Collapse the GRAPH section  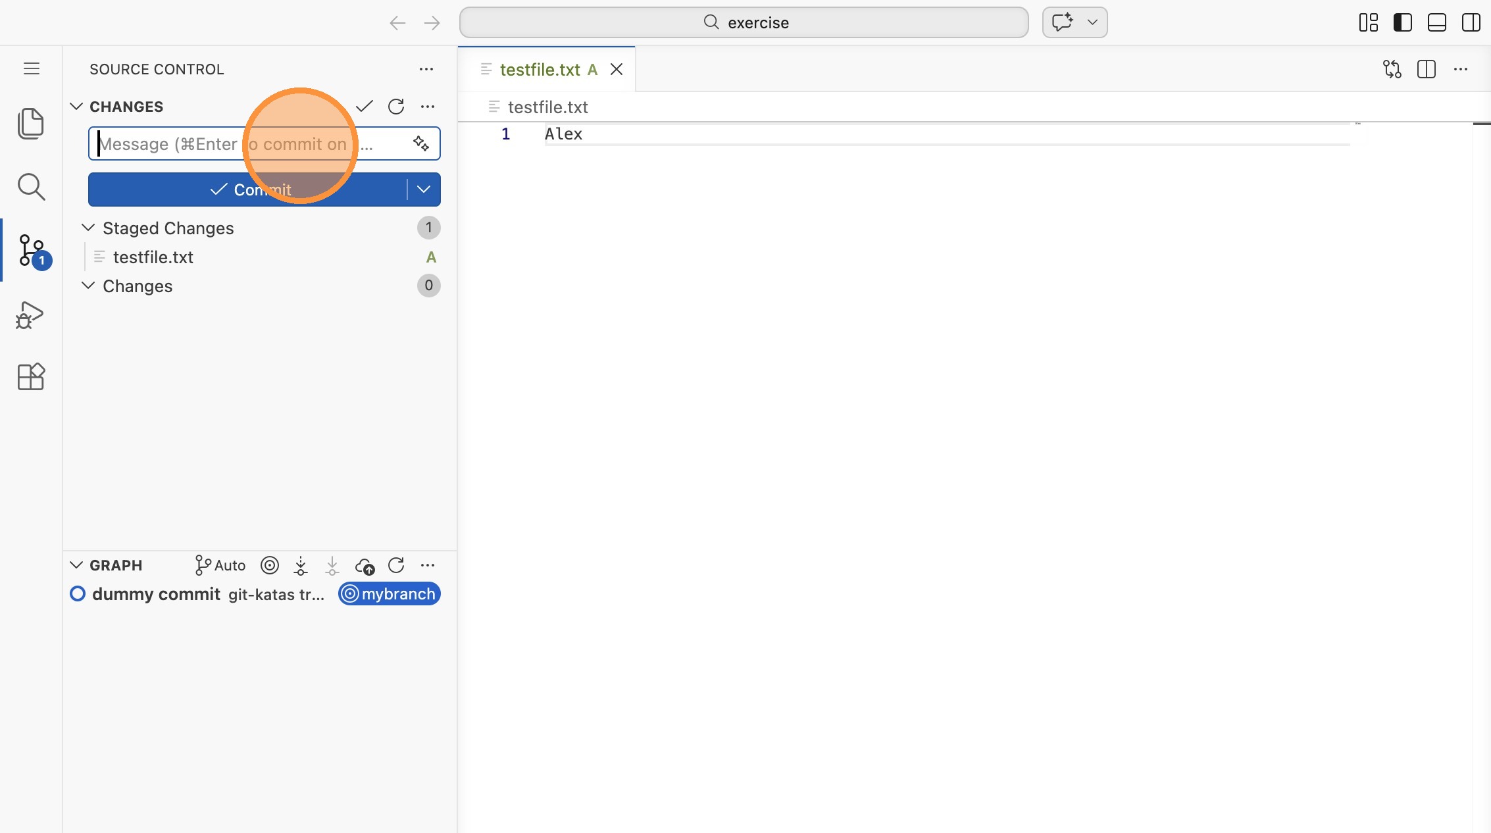pos(76,565)
